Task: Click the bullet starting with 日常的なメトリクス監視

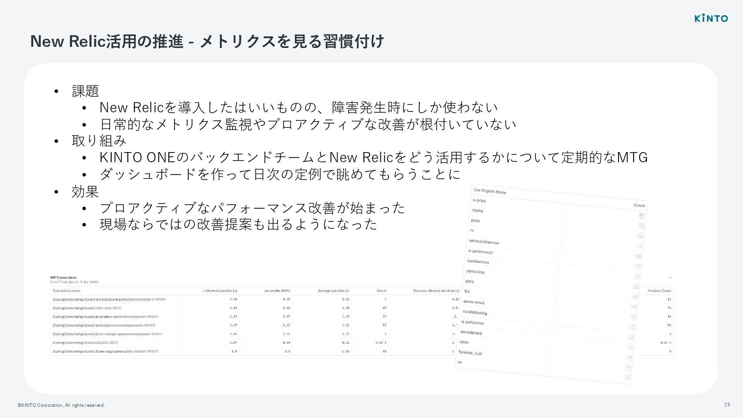Action: (308, 124)
